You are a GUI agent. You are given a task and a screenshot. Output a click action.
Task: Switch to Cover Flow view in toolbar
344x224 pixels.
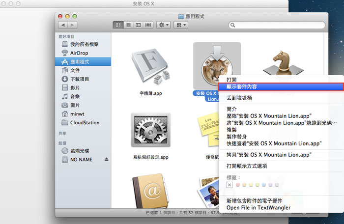pyautogui.click(x=148, y=25)
